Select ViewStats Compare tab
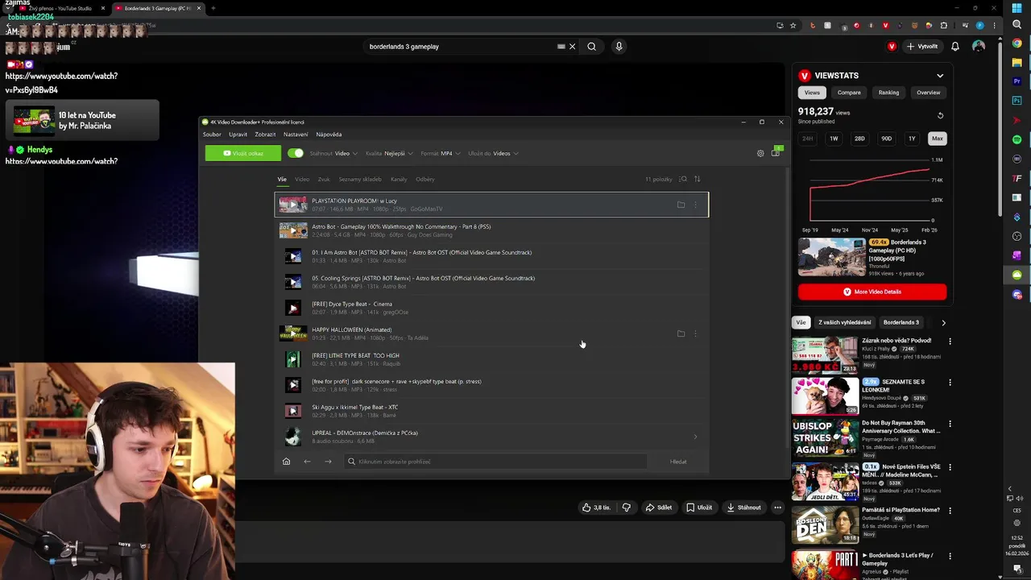Viewport: 1031px width, 580px height. point(849,93)
